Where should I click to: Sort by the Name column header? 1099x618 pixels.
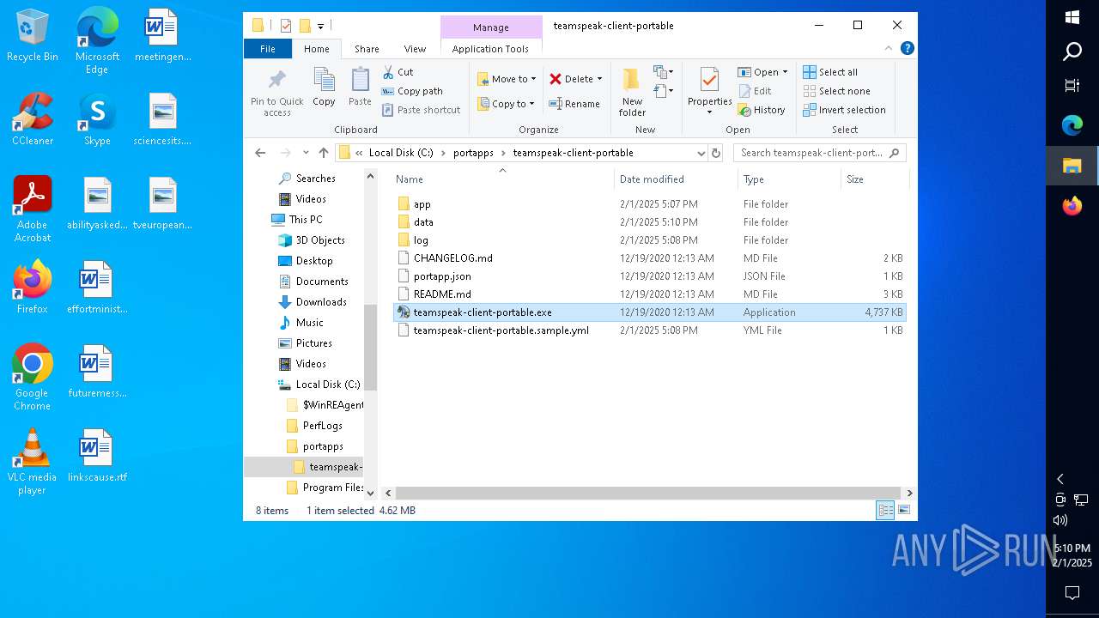[503, 179]
